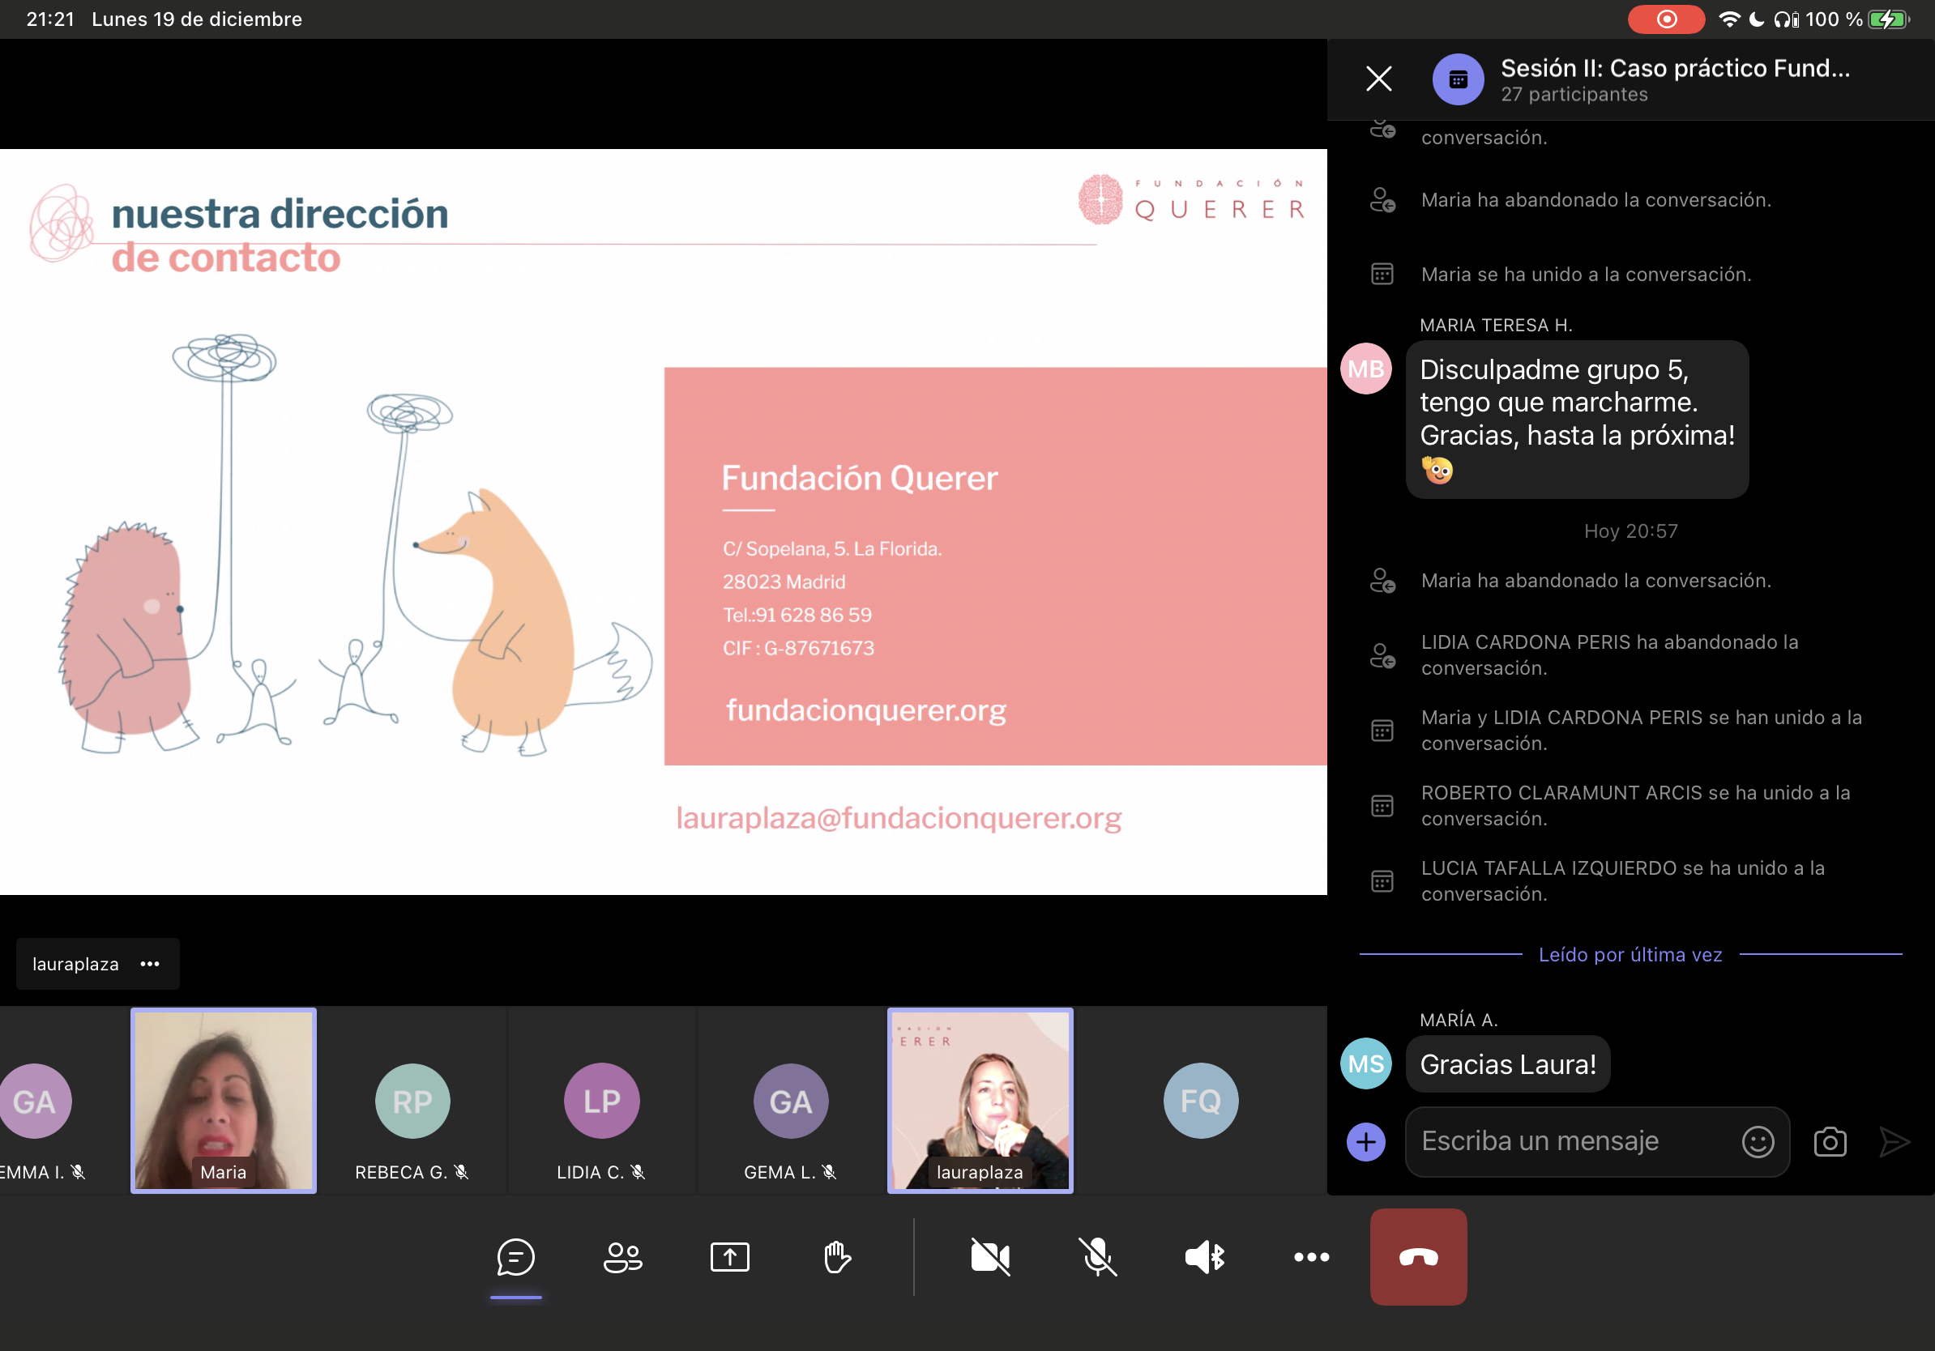The height and width of the screenshot is (1351, 1935).
Task: Open the Bluetooth speaker audio options
Action: 1205,1257
